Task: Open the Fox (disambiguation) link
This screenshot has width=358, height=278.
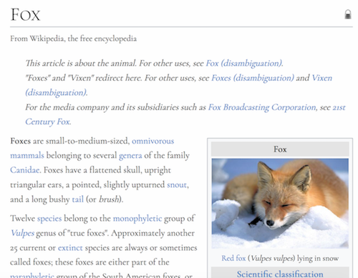Action: click(x=244, y=64)
